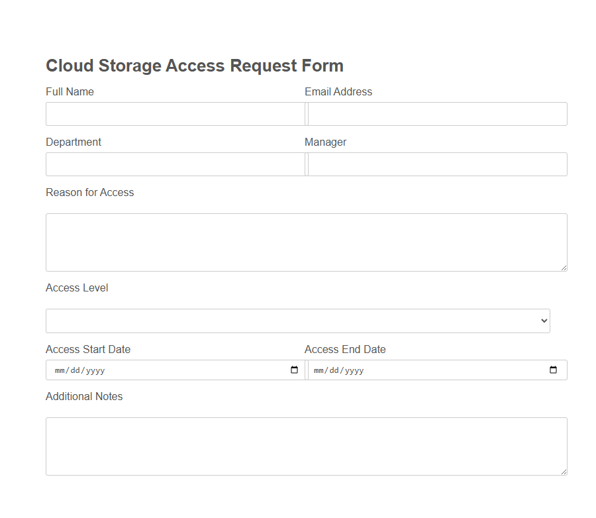Focus the Department input field
Screen dimensions: 596x518
(175, 164)
